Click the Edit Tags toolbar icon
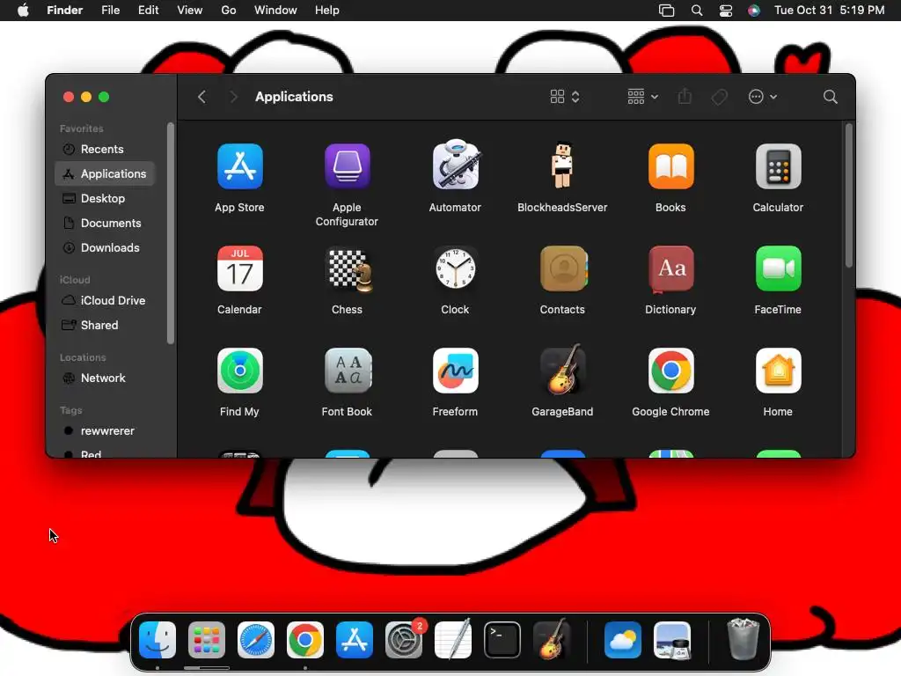Screen dimensions: 901x676 (719, 97)
